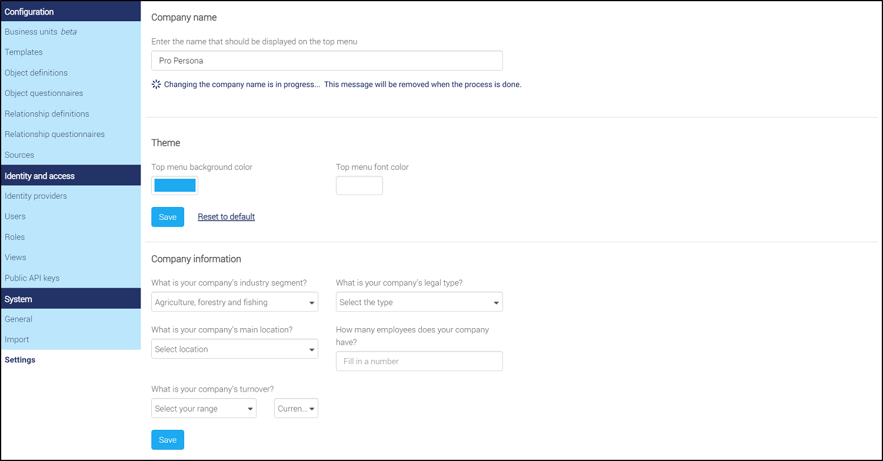Open turnover range dropdown
The height and width of the screenshot is (461, 883).
pyautogui.click(x=204, y=409)
